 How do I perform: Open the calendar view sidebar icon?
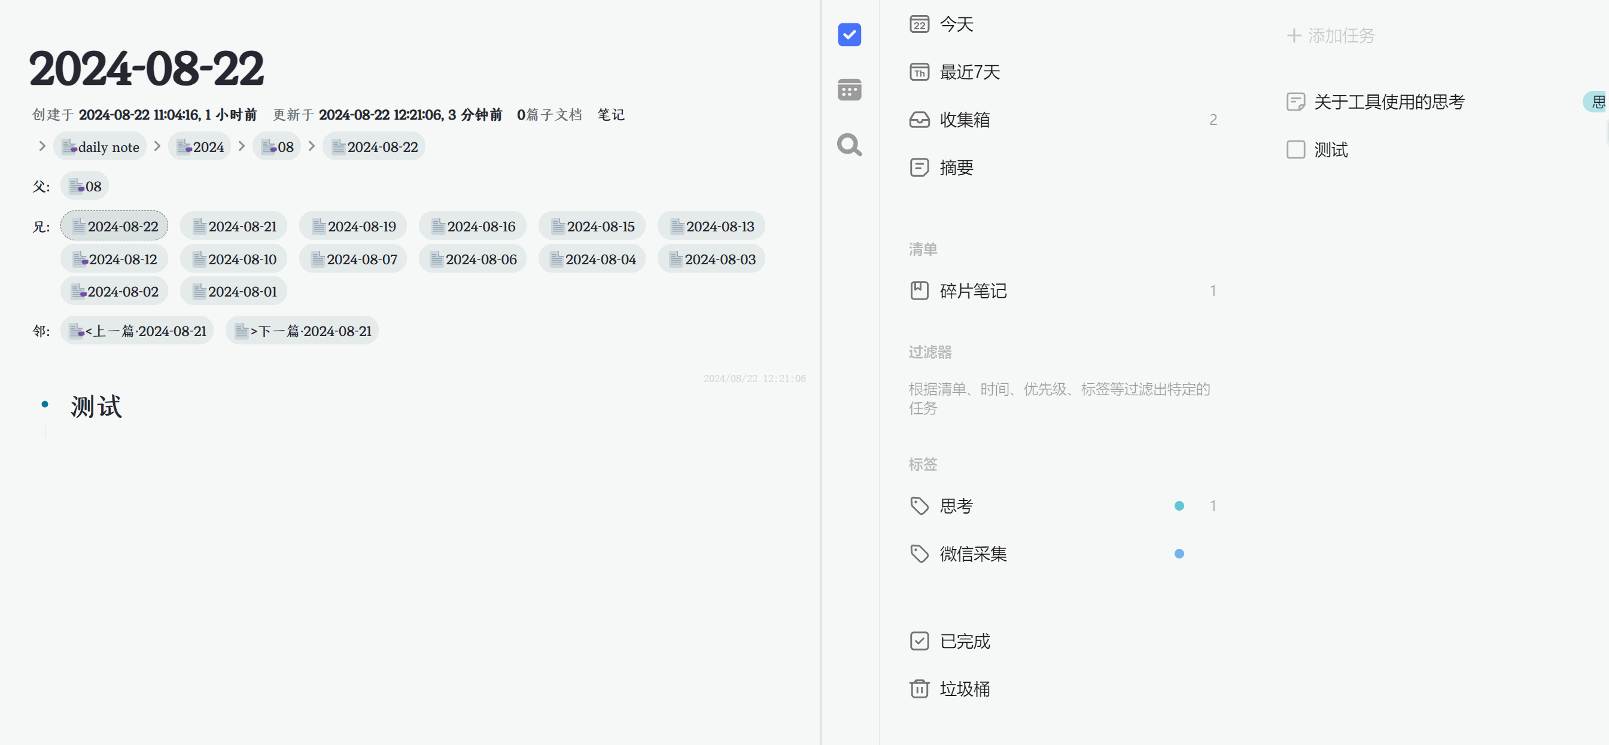click(x=849, y=90)
